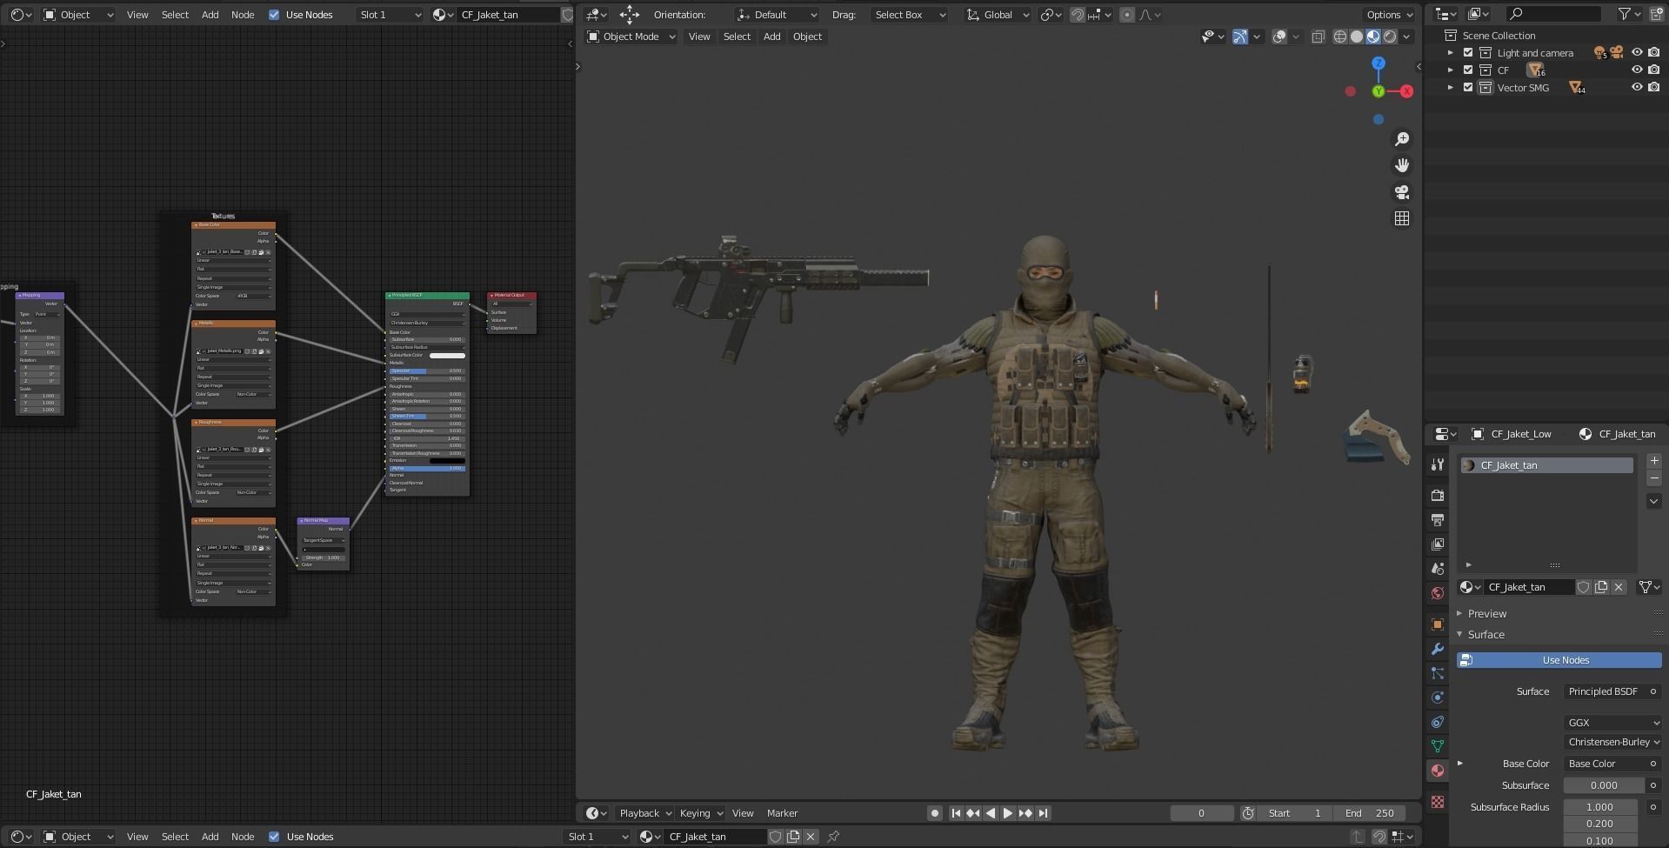Open the timeline Marker menu

point(782,813)
